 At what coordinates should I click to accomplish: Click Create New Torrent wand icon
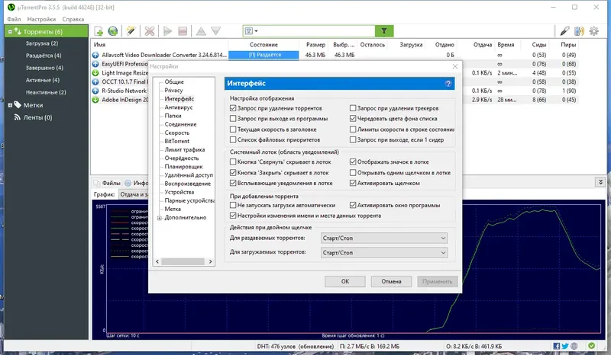click(x=131, y=31)
